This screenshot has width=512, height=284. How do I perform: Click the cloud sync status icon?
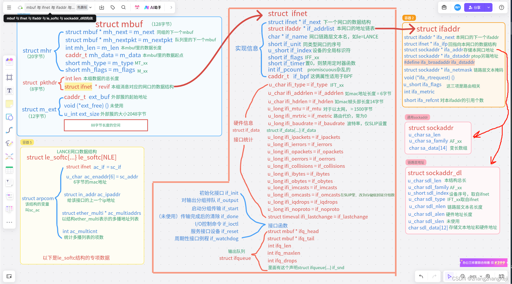tap(20, 7)
